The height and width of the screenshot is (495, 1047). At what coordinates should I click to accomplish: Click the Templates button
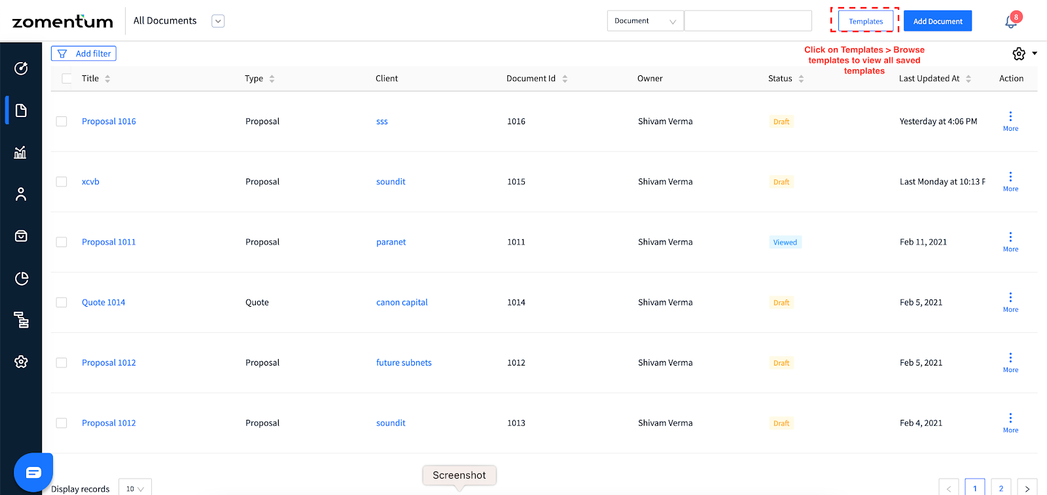866,21
